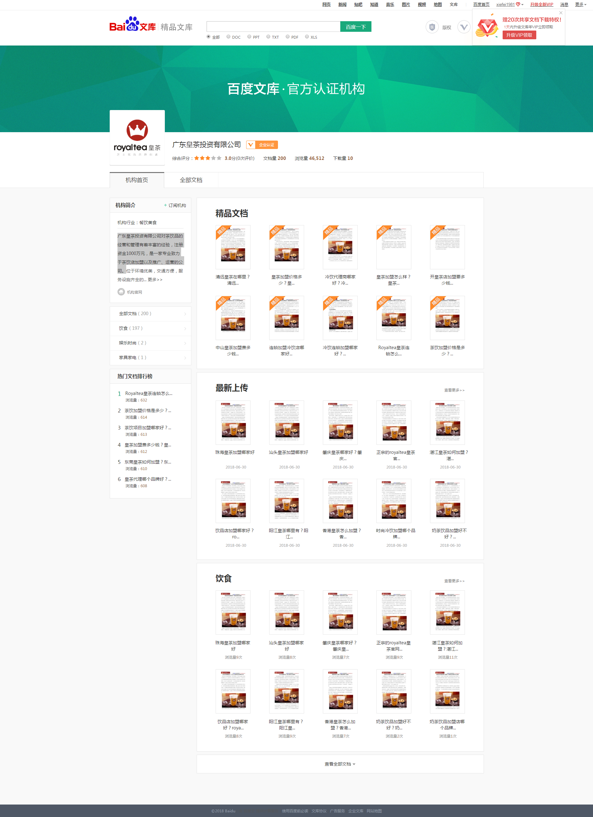Select the PDF file type radio button
This screenshot has height=817, width=593.
pyautogui.click(x=288, y=37)
